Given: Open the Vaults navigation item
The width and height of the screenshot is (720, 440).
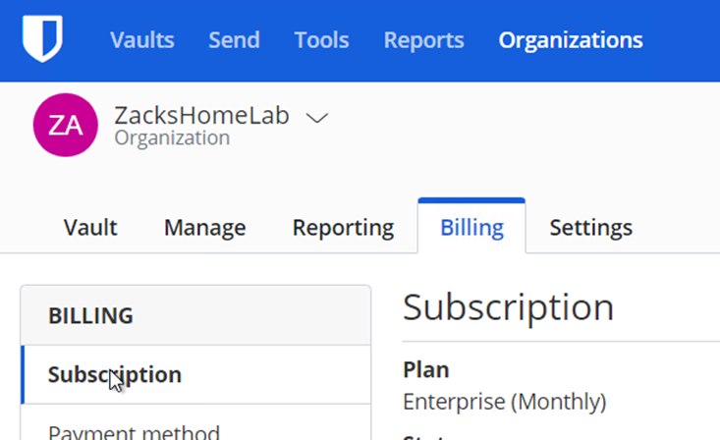Looking at the screenshot, I should click(x=142, y=40).
